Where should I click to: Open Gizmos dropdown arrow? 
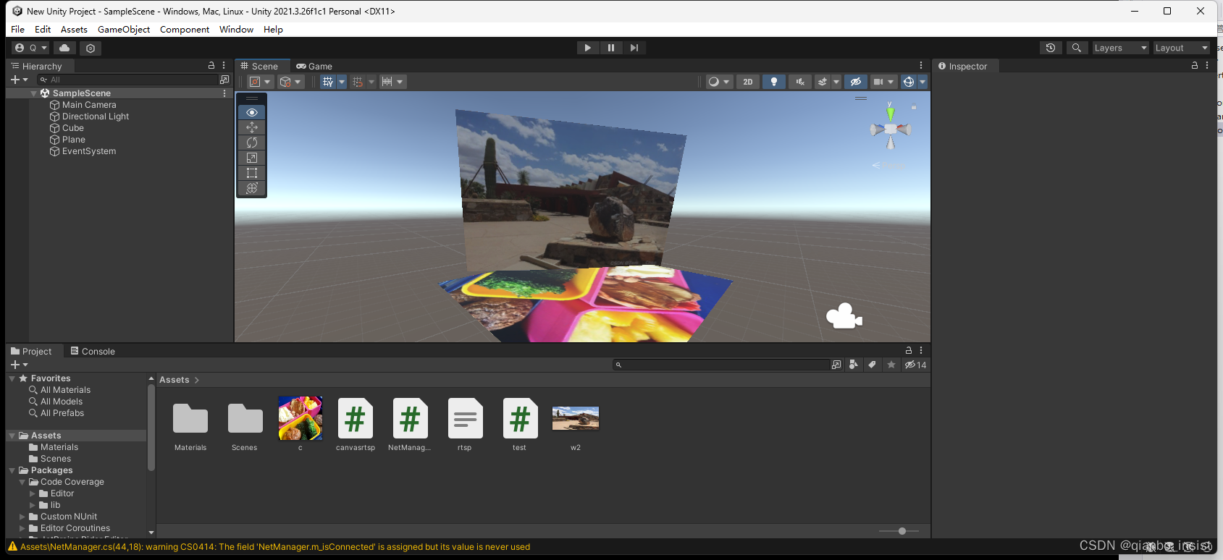coord(922,82)
